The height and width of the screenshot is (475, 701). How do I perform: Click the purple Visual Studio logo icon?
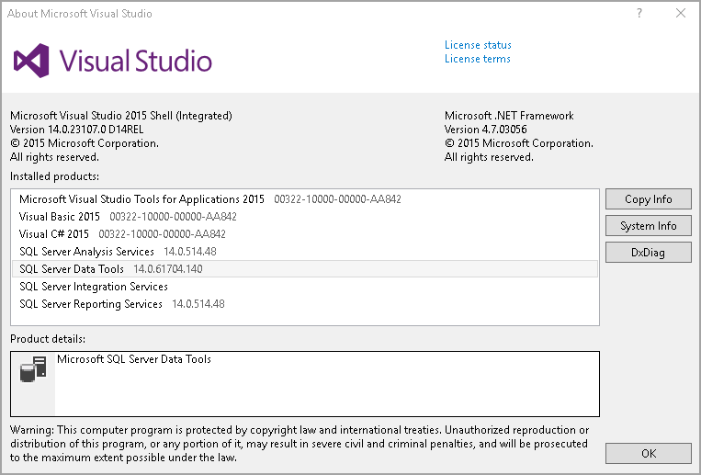30,61
